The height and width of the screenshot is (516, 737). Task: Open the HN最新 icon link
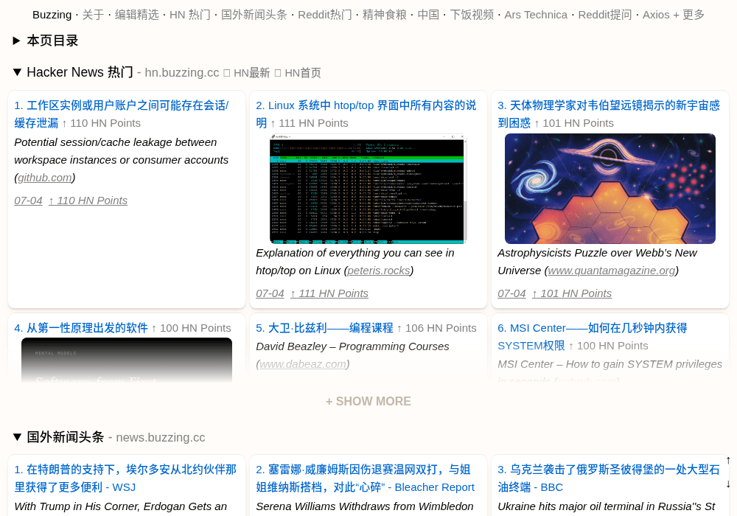click(247, 73)
